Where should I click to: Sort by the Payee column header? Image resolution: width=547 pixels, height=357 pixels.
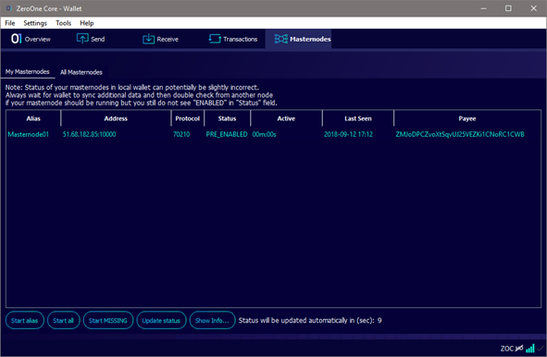(x=467, y=118)
